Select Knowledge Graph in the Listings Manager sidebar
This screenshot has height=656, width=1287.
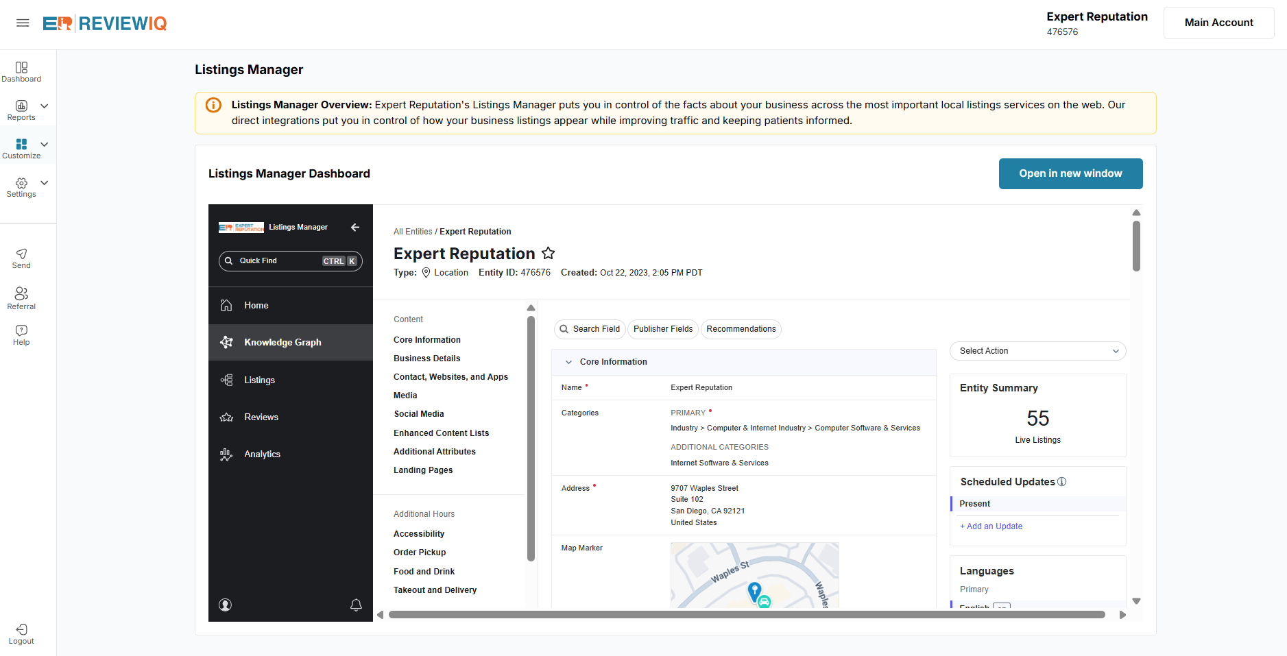click(x=282, y=342)
